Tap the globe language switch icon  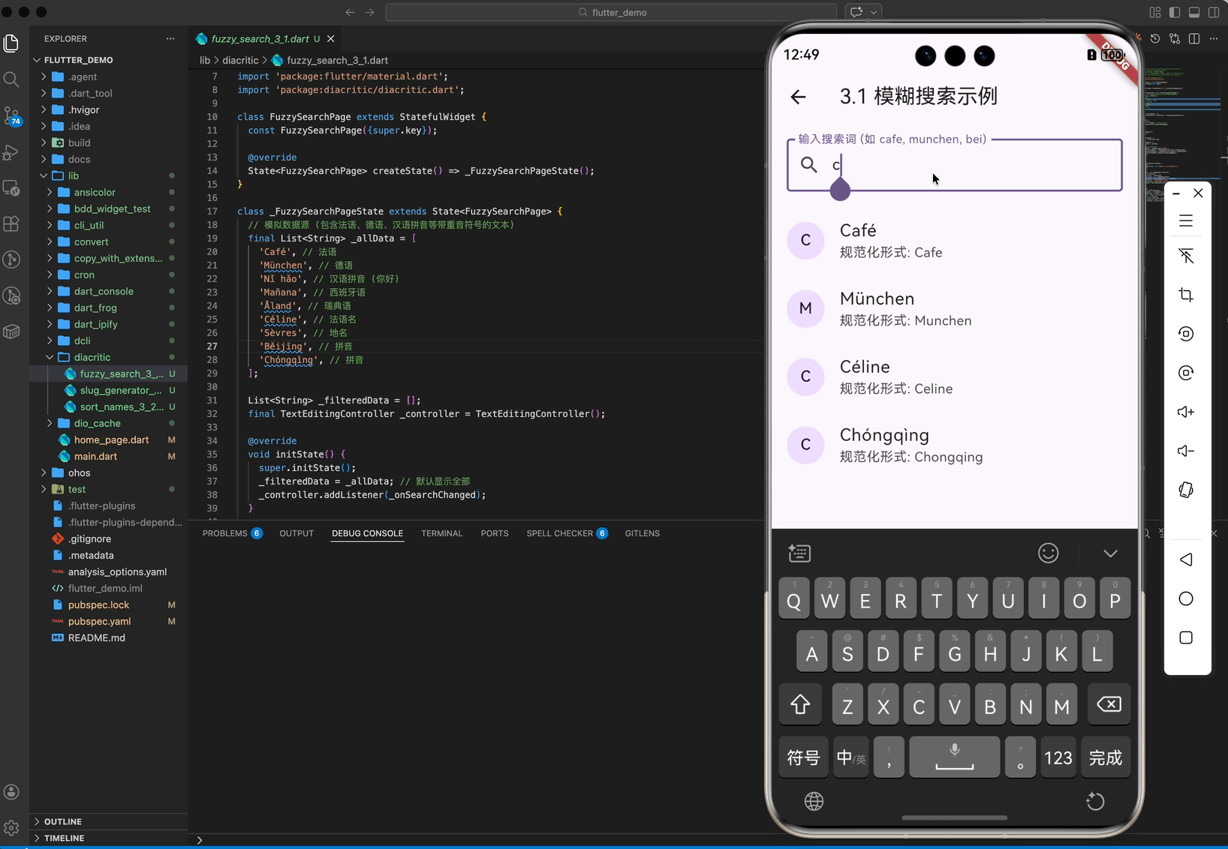coord(814,801)
